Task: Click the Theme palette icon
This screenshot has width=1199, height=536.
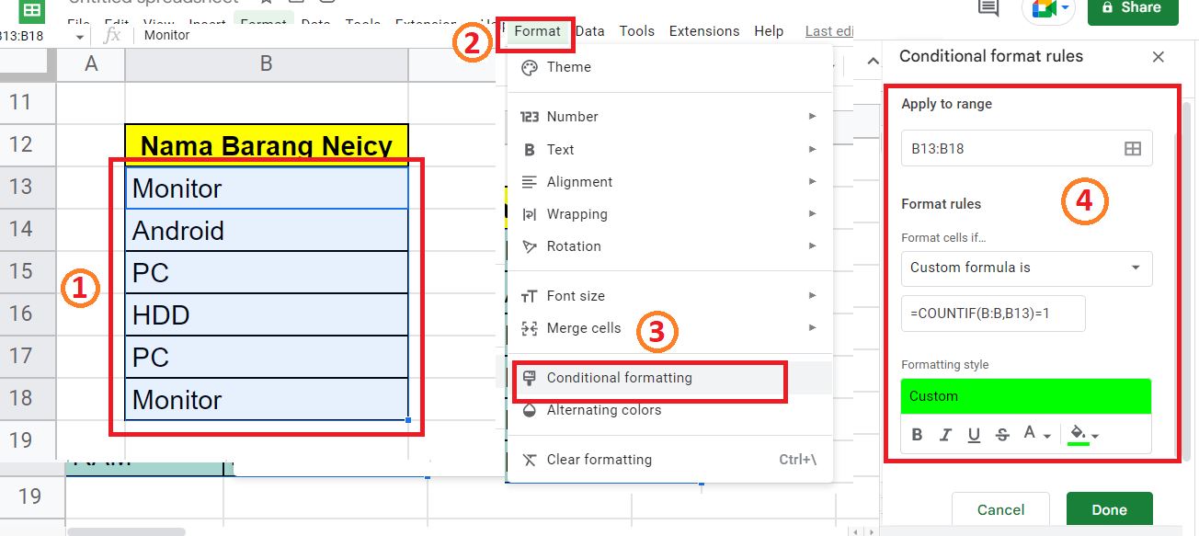Action: (530, 67)
